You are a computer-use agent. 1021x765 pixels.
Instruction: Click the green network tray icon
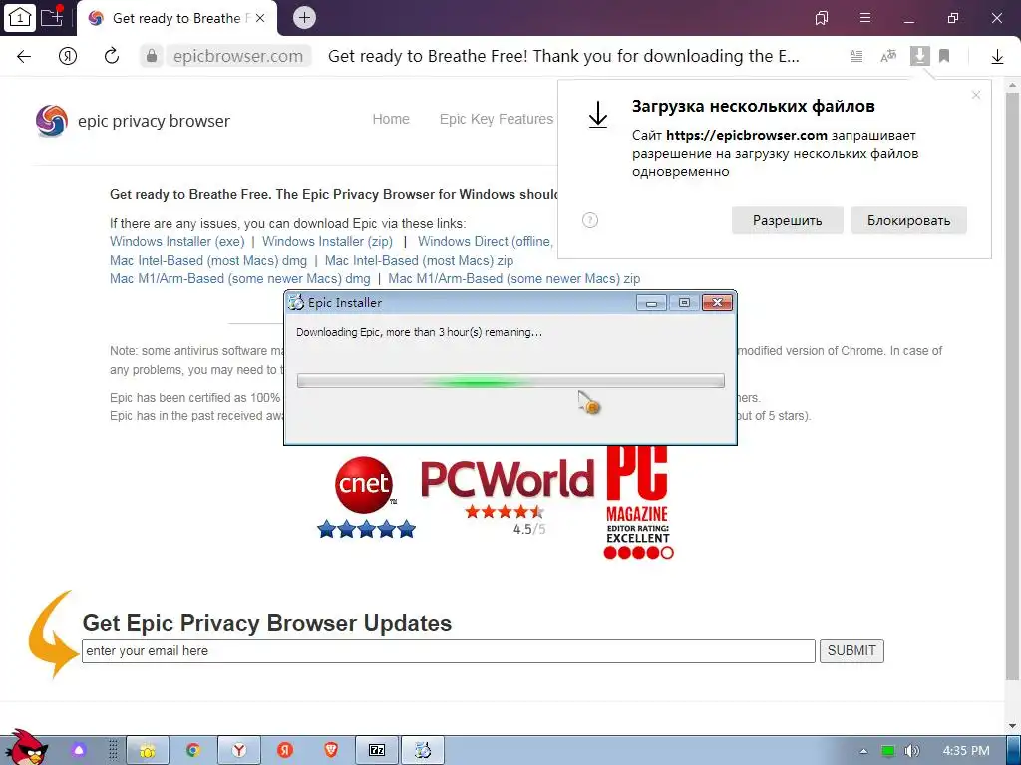[887, 751]
